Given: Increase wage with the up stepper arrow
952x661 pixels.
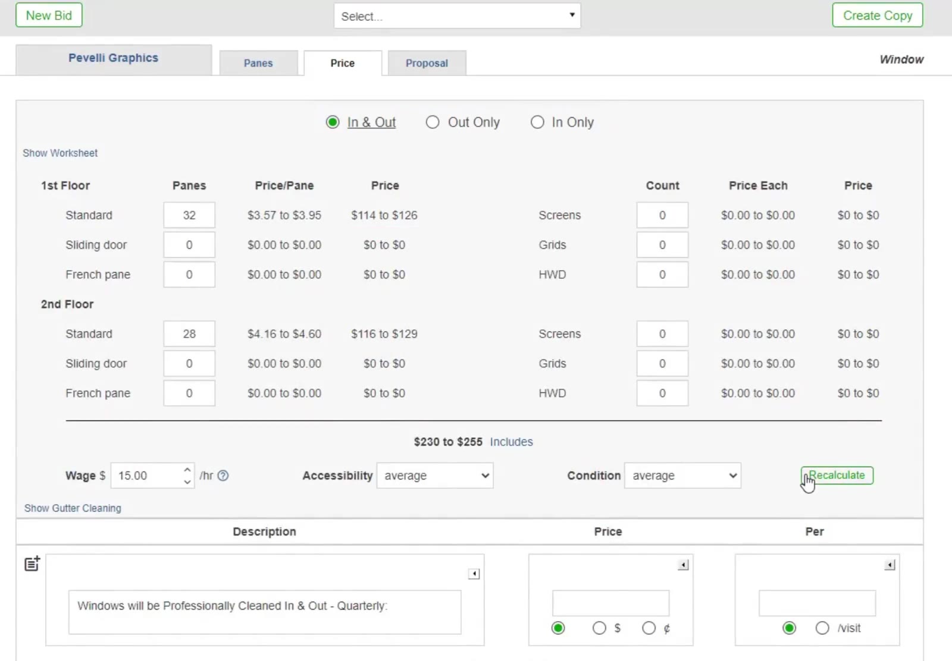Looking at the screenshot, I should pyautogui.click(x=187, y=470).
